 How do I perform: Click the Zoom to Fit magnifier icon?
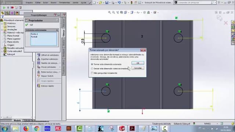click(109, 12)
